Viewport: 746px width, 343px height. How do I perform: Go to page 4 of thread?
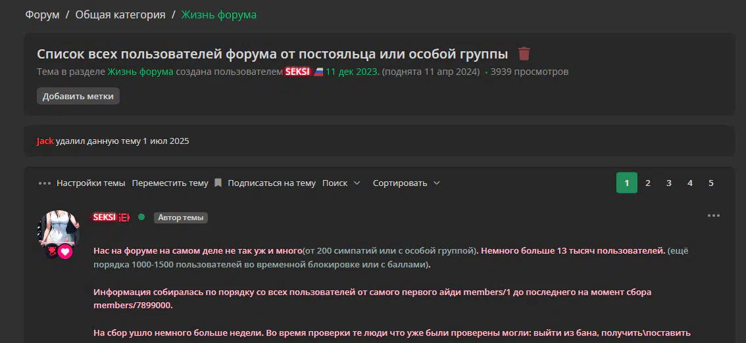[690, 183]
